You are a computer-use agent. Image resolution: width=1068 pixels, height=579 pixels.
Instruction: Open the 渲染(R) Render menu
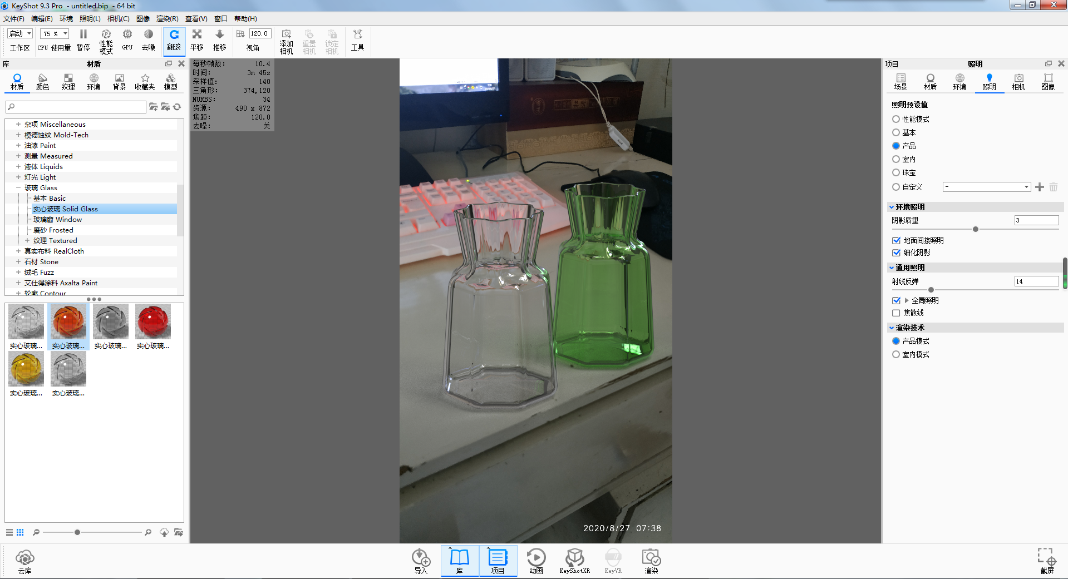tap(168, 18)
